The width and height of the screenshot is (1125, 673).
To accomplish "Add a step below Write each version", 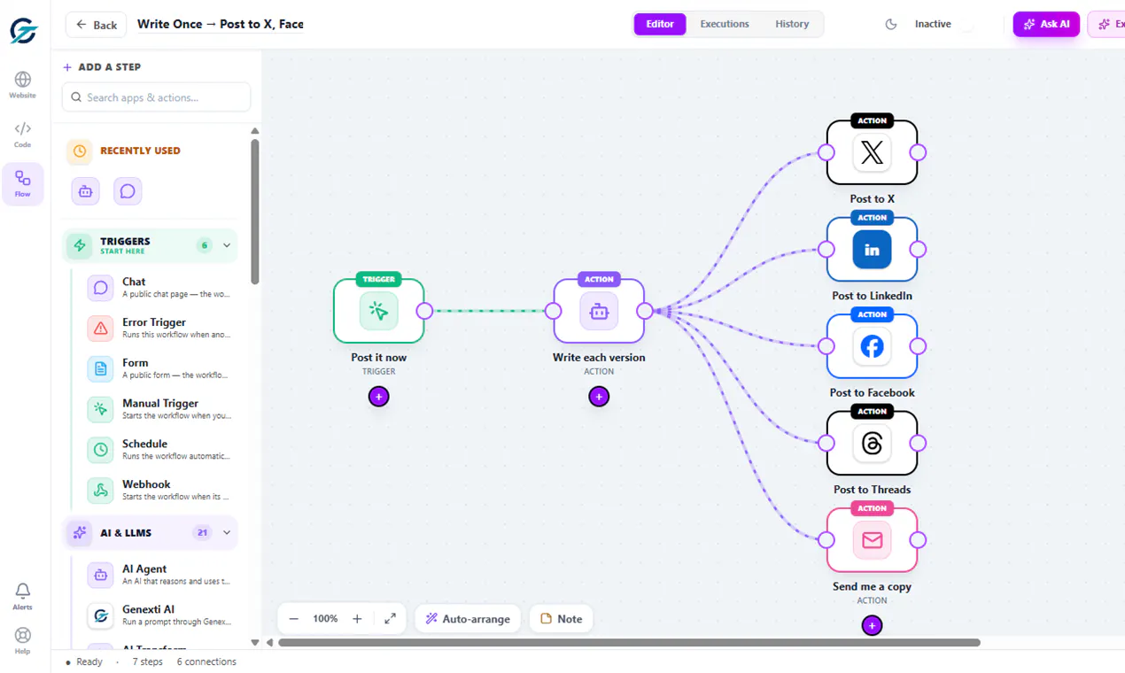I will (599, 397).
